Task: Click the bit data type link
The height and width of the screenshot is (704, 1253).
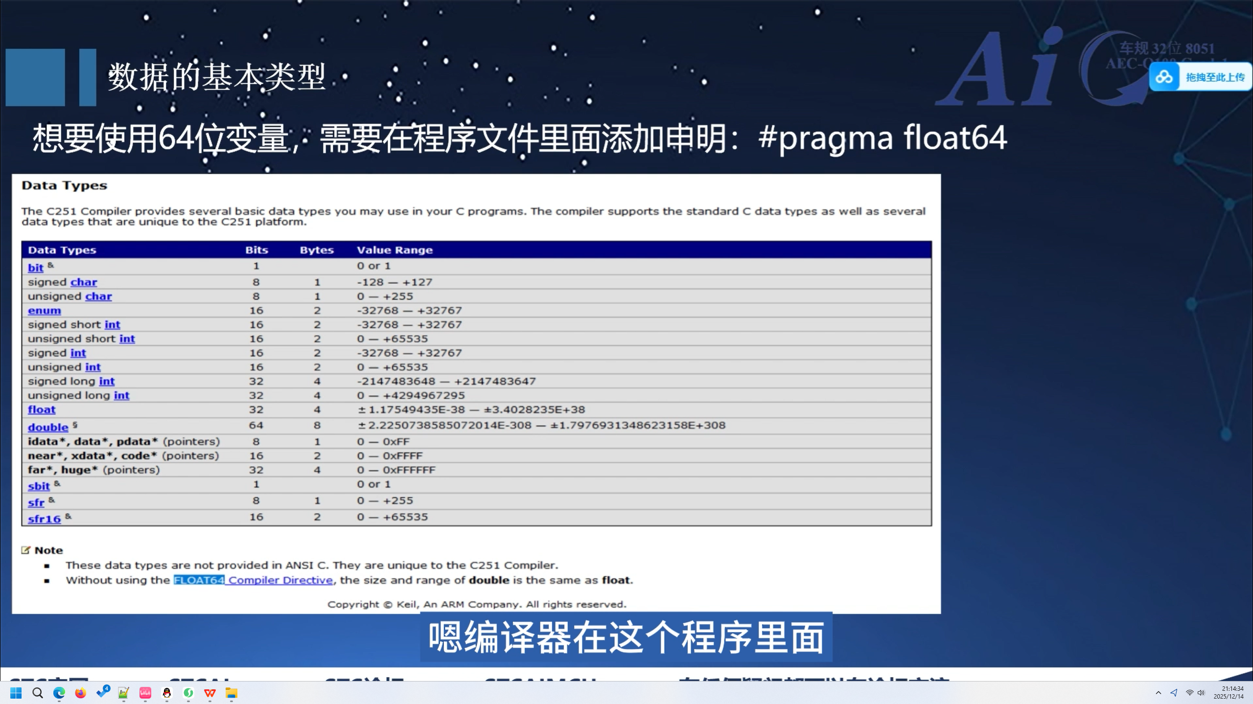Action: (x=35, y=268)
